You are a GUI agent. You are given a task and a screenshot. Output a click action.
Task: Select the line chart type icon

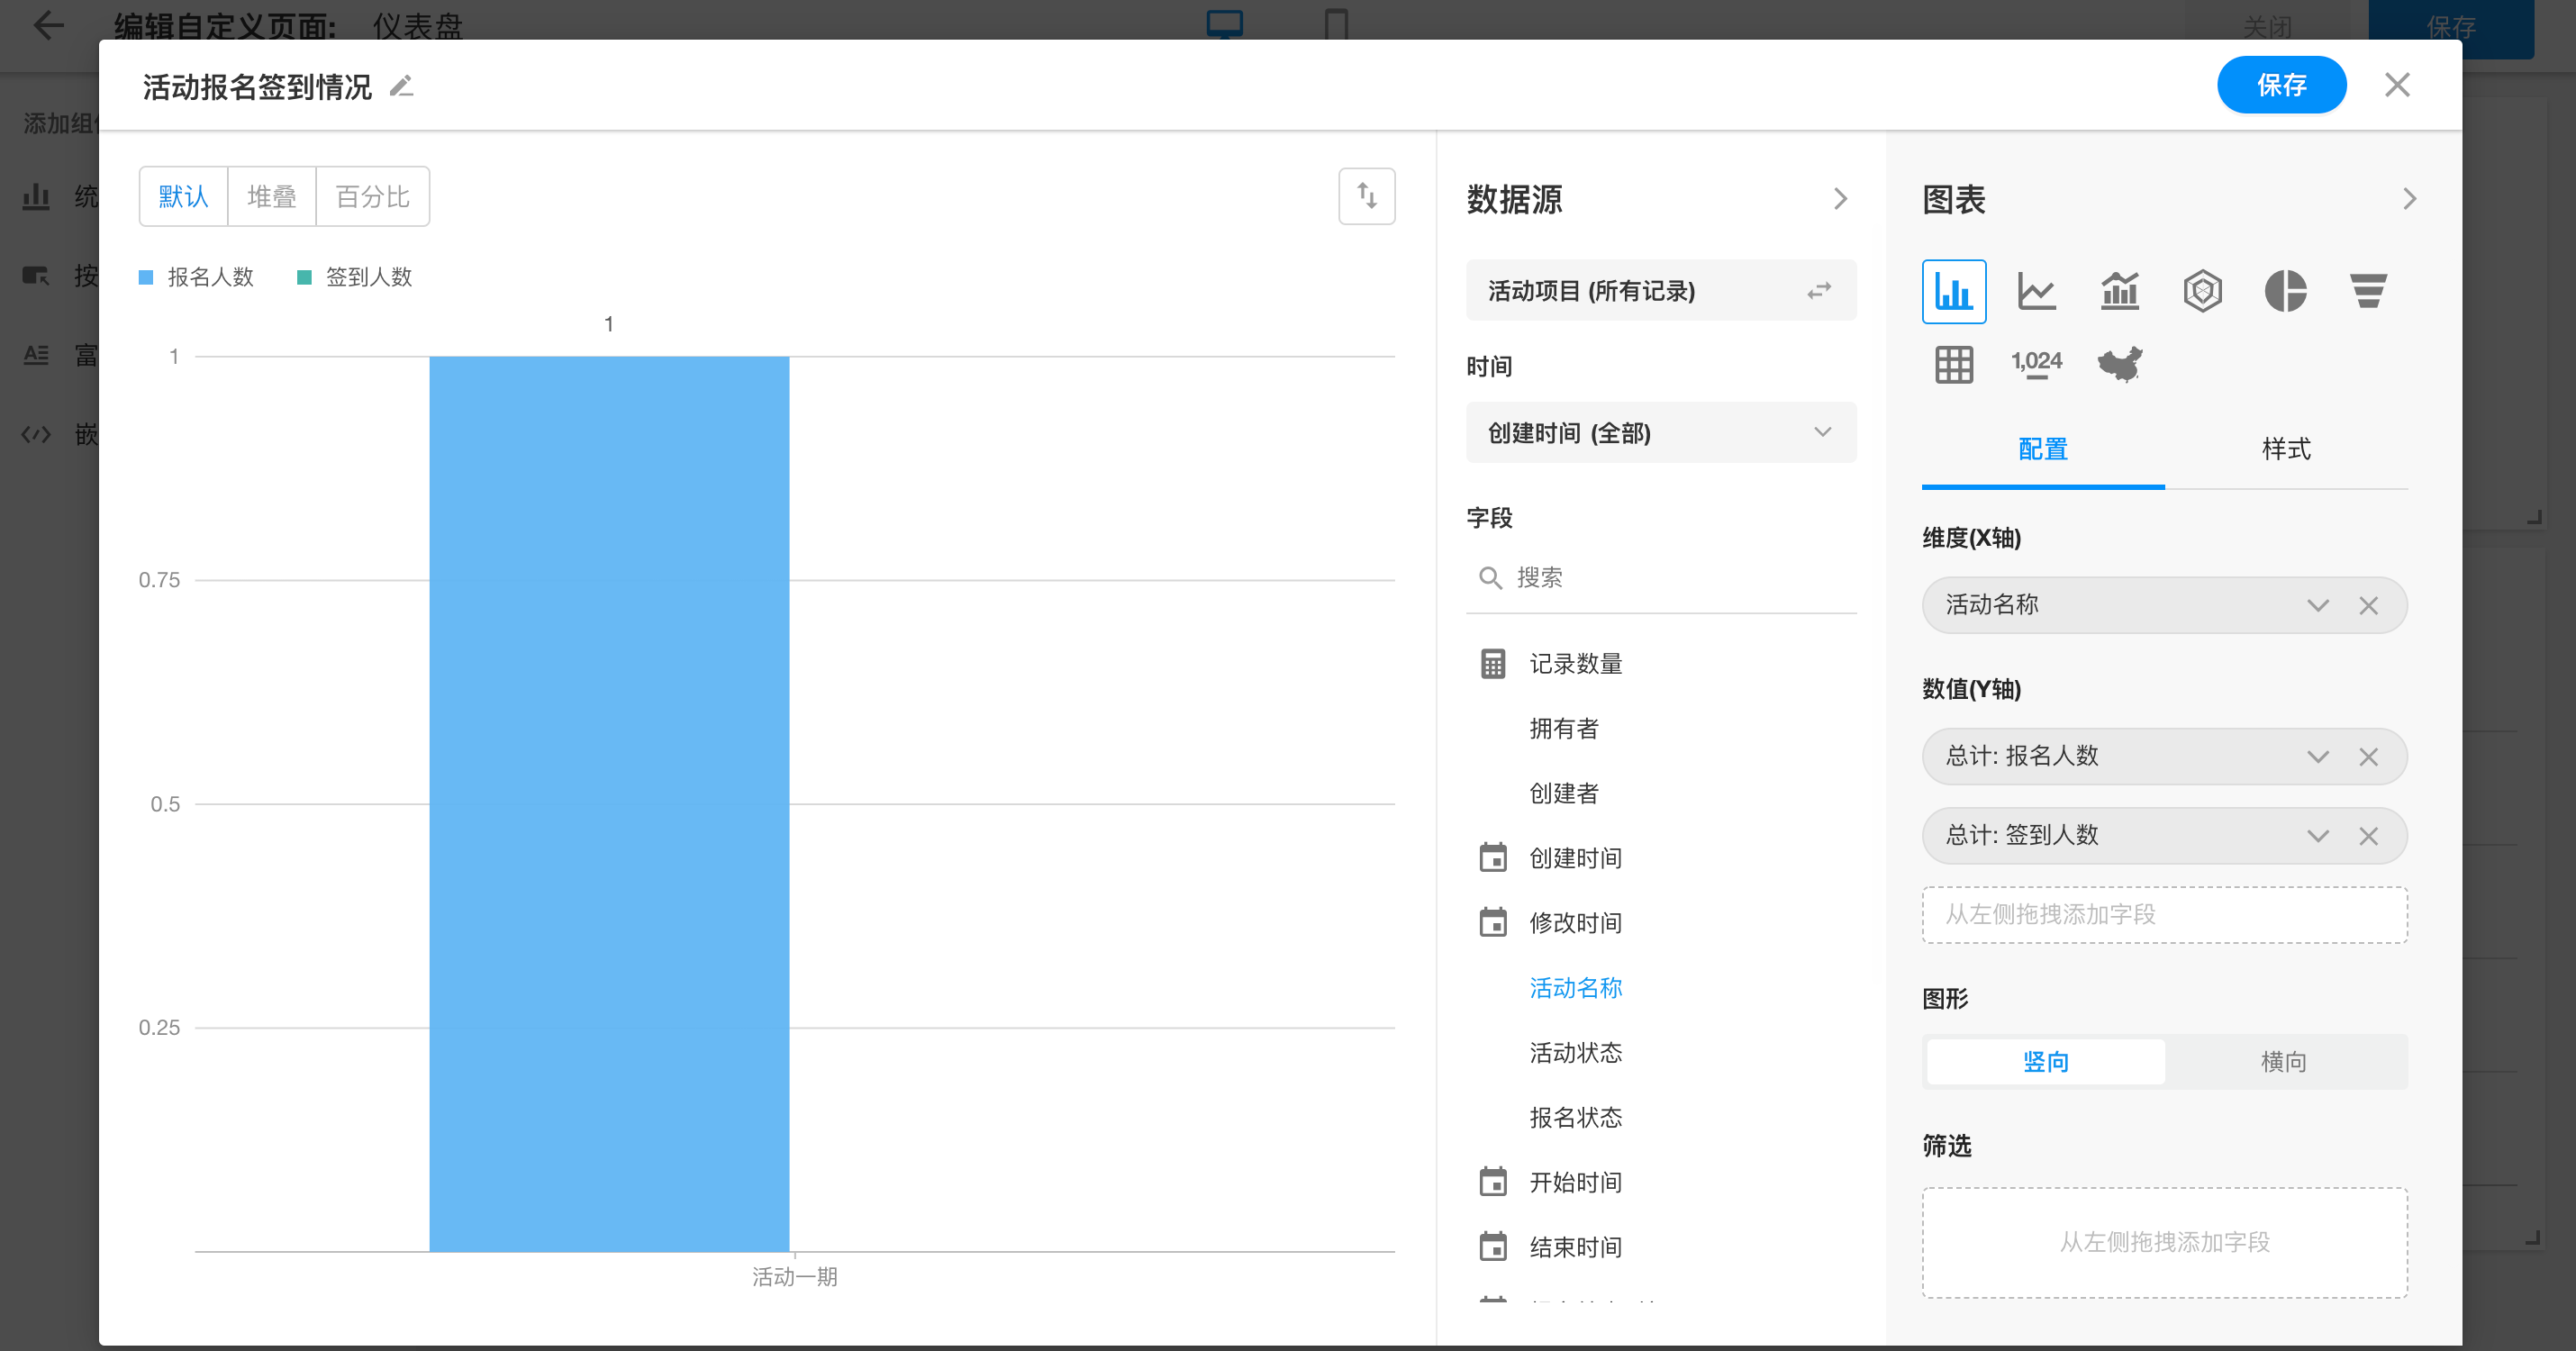(x=2036, y=291)
